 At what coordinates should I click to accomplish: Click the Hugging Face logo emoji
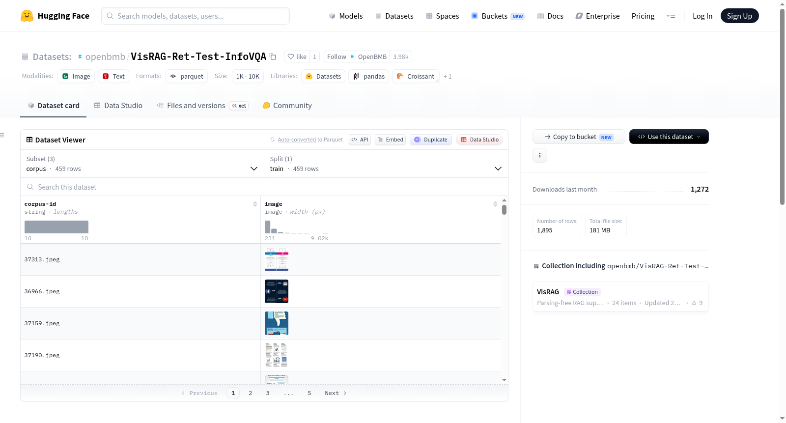click(27, 16)
